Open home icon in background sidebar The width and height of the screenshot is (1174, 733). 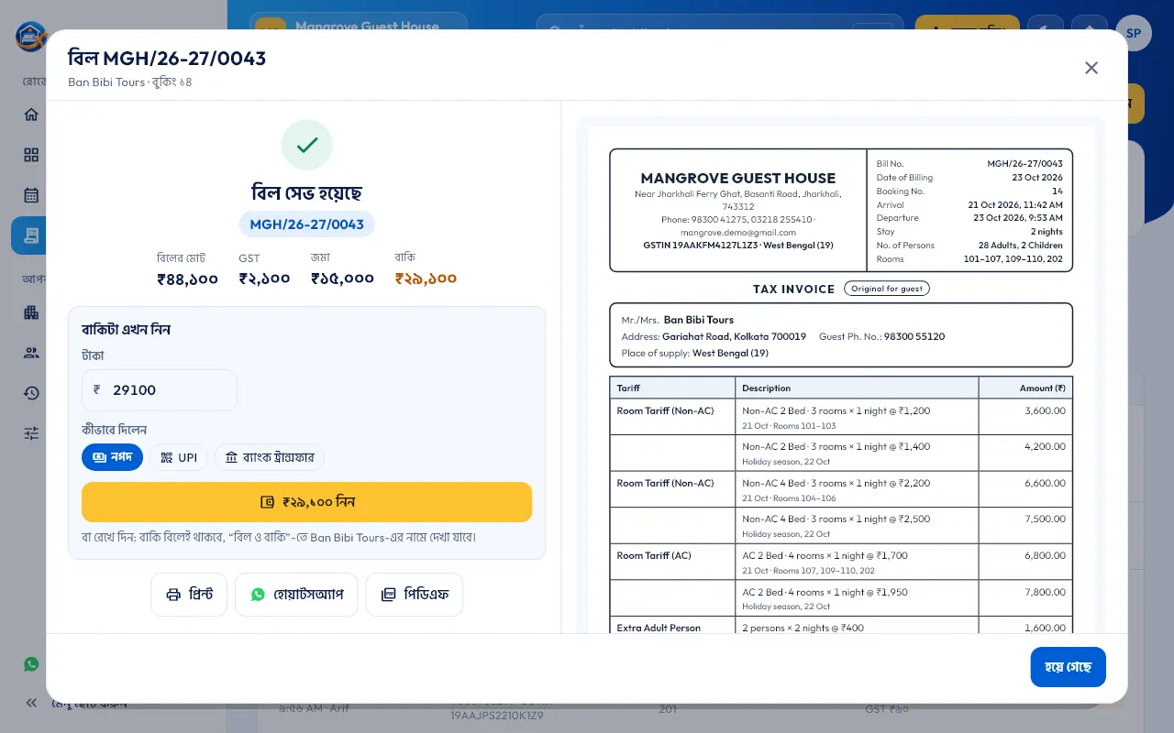[x=31, y=115]
